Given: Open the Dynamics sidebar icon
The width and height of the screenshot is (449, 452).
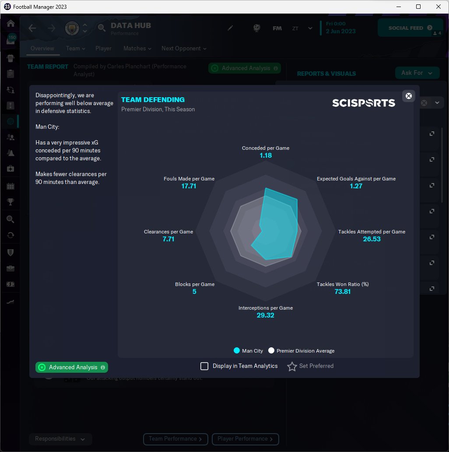Looking at the screenshot, I should (x=11, y=90).
